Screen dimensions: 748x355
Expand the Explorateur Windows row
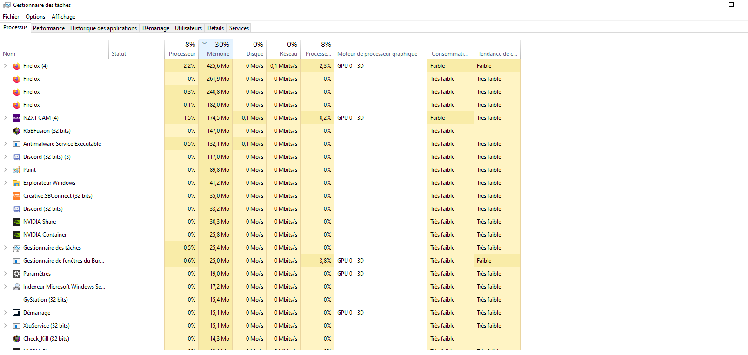coord(6,183)
